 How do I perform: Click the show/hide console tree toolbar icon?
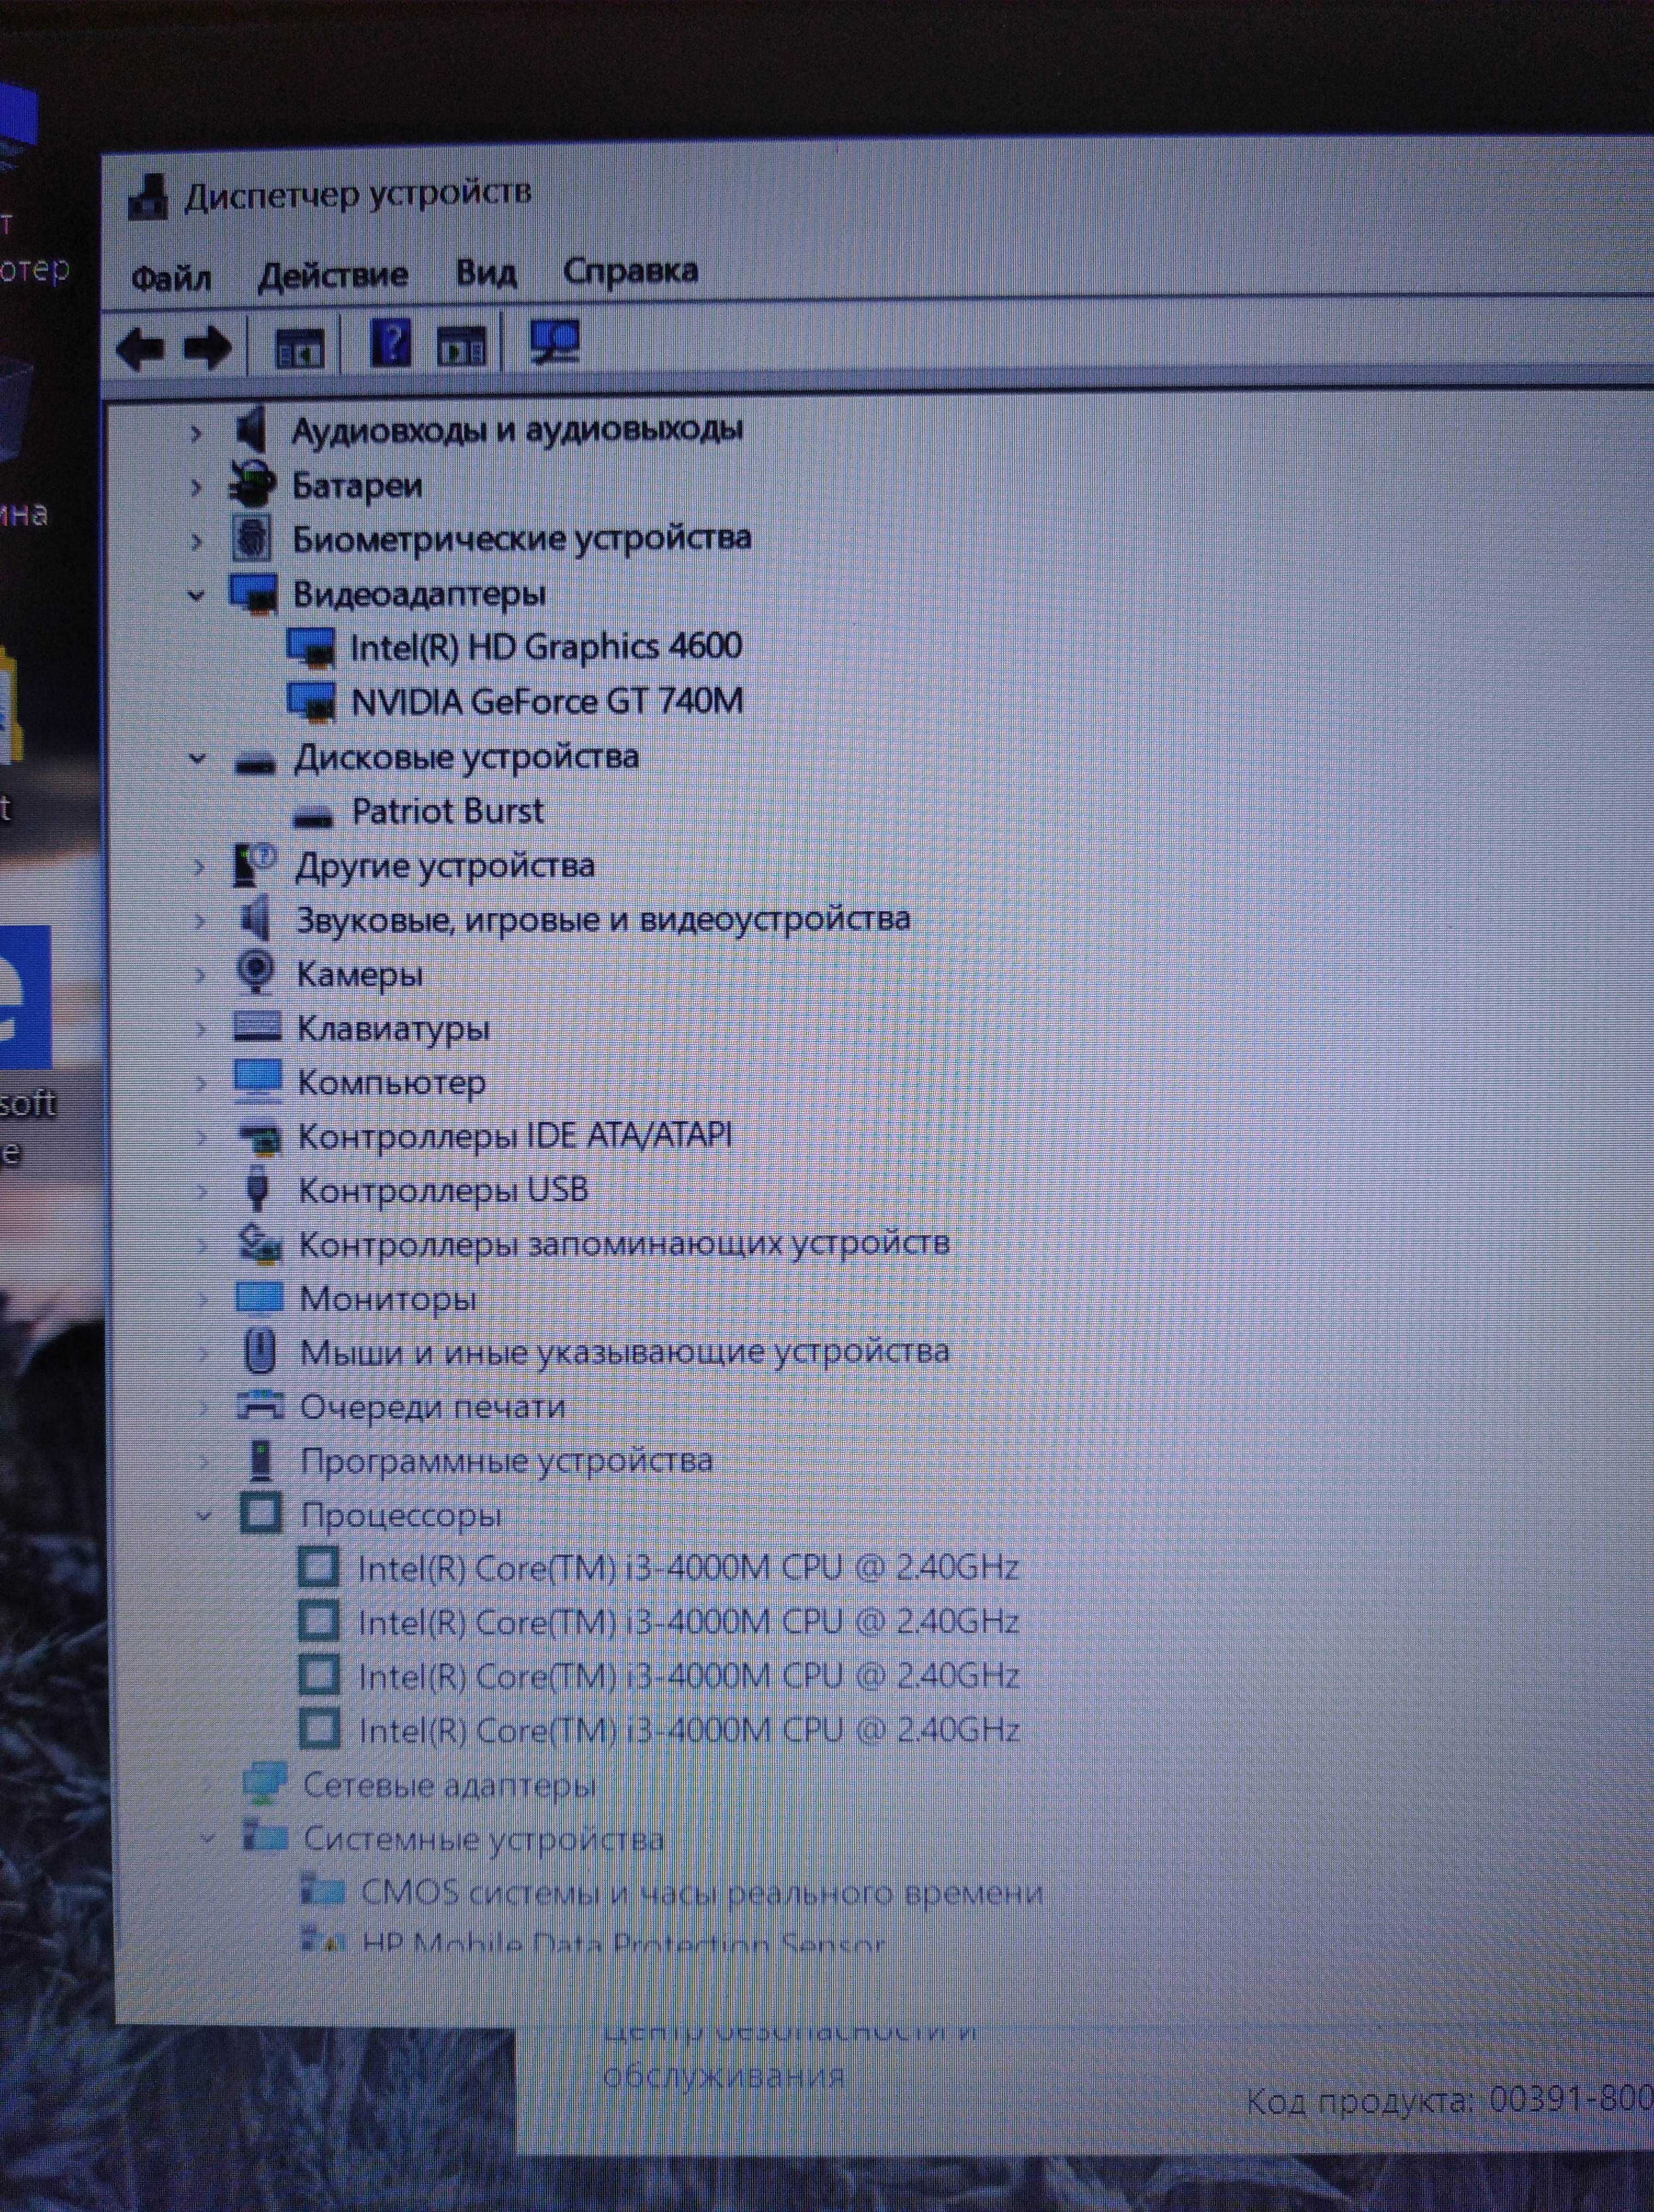[x=299, y=348]
